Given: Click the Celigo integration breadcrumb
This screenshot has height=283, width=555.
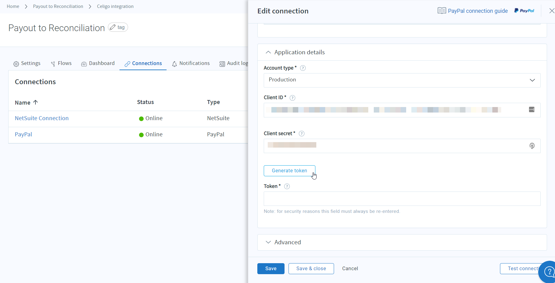Looking at the screenshot, I should (115, 6).
